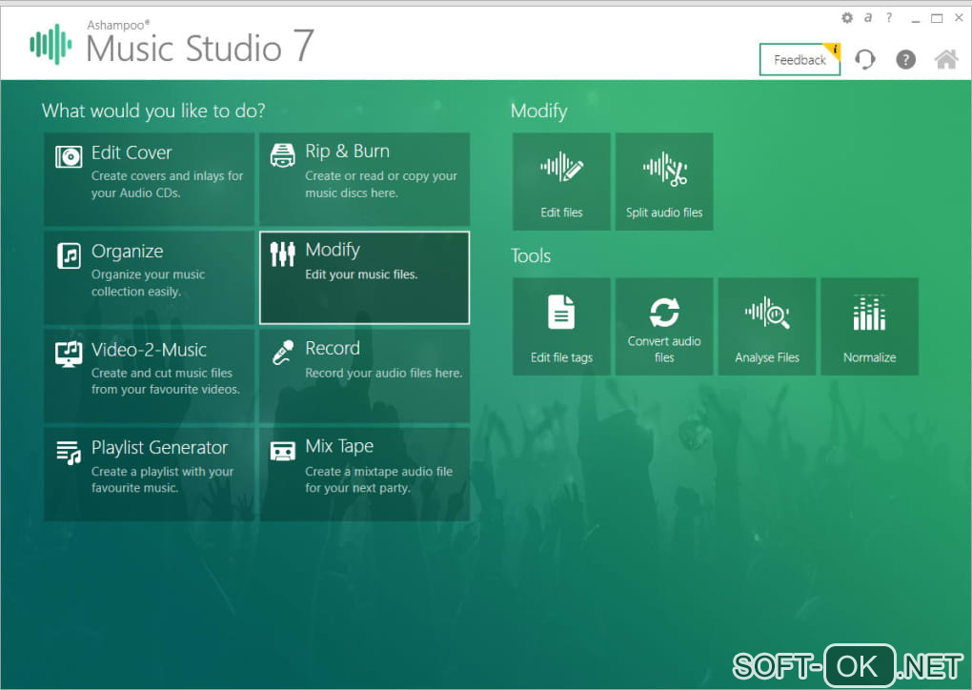Click the 'What would you like to do?' heading
This screenshot has width=972, height=690.
[153, 111]
